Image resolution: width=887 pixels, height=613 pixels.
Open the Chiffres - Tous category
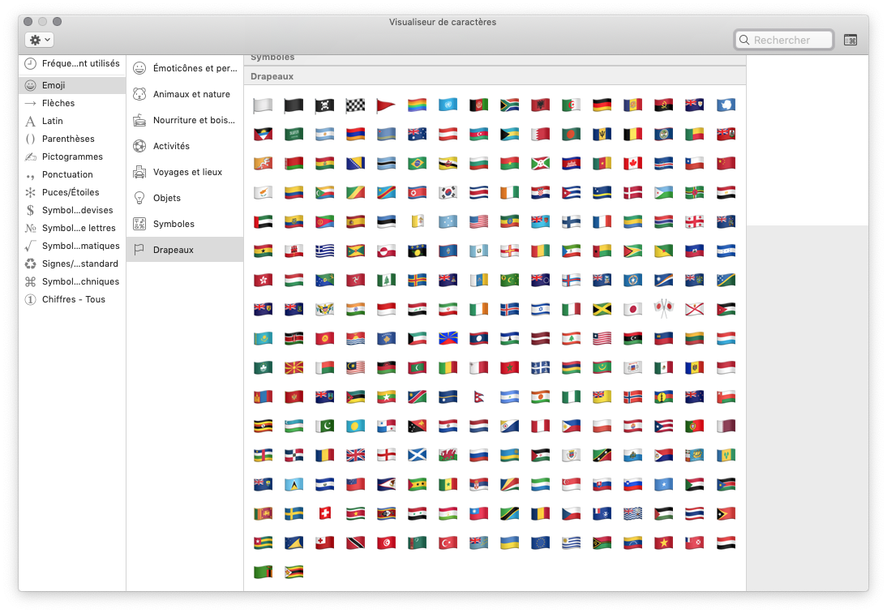pos(72,299)
